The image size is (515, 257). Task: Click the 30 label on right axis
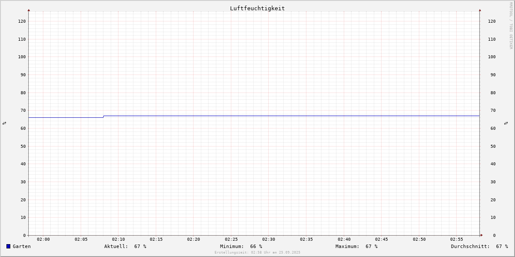(x=493, y=182)
